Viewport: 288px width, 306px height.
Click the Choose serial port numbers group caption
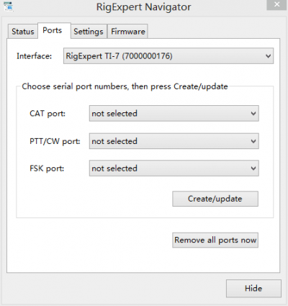125,86
